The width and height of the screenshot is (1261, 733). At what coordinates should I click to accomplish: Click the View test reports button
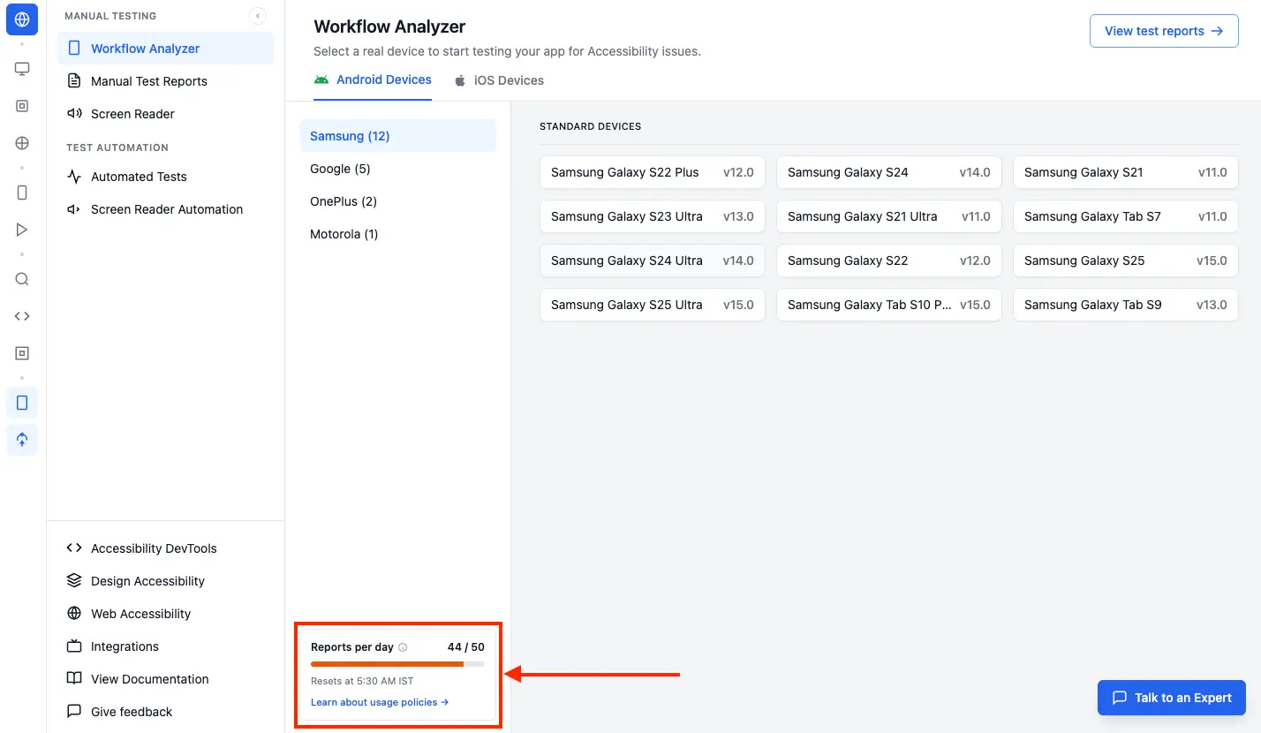coord(1164,31)
